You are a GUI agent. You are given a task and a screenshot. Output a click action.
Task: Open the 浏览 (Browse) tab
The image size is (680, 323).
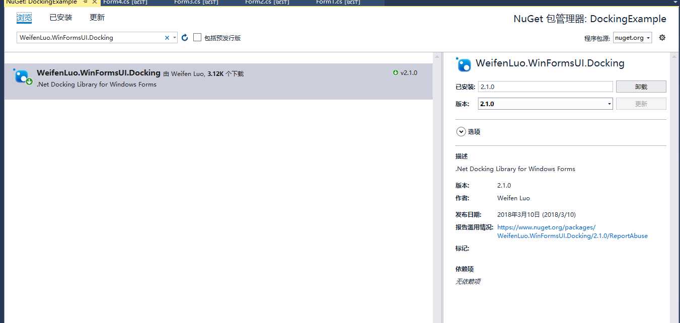tap(24, 18)
